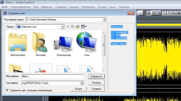Screen dimensions: 181x101
Task: Open the Файл menu
Action: click(x=5, y=7)
